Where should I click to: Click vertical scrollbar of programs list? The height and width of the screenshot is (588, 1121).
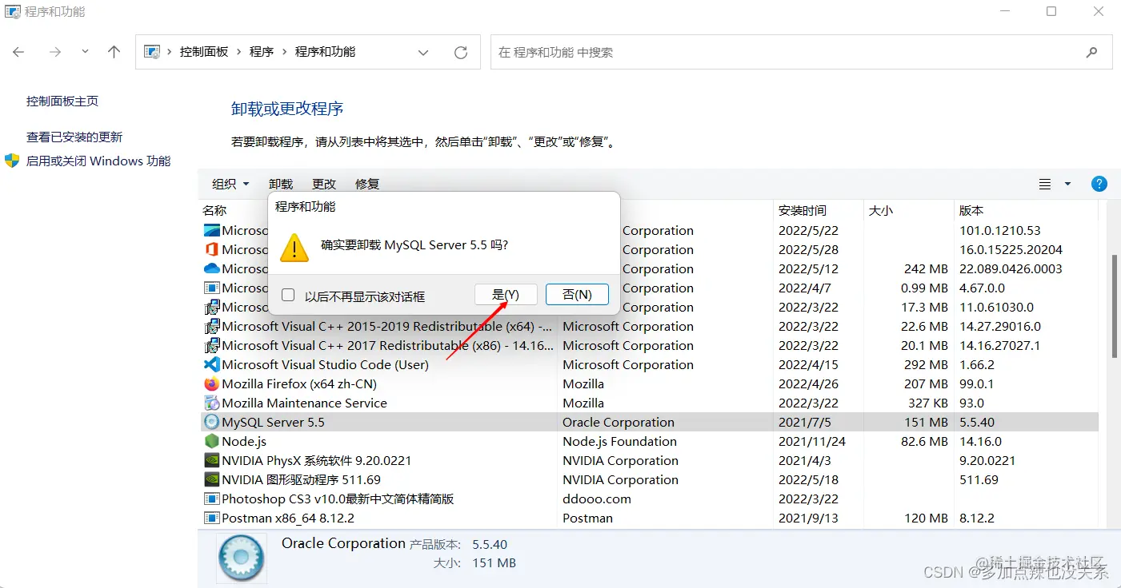coord(1114,306)
